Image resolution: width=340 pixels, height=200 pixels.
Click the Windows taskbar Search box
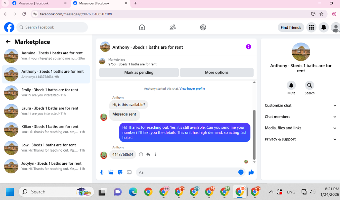pyautogui.click(x=56, y=192)
